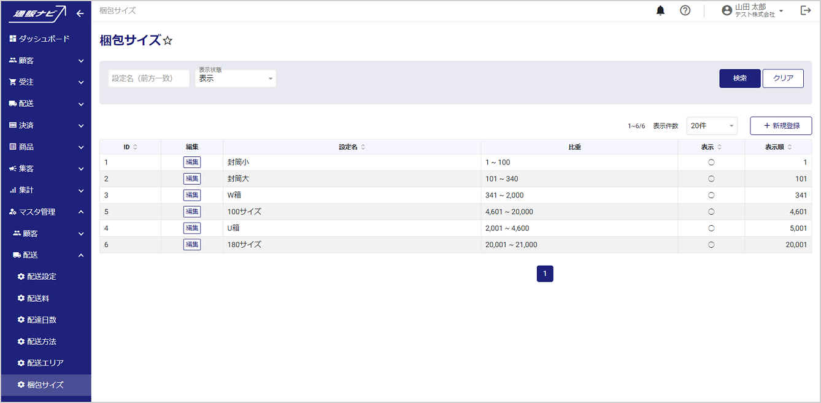Open the 表示状態 dropdown
Viewport: 821px width, 403px height.
pyautogui.click(x=236, y=79)
